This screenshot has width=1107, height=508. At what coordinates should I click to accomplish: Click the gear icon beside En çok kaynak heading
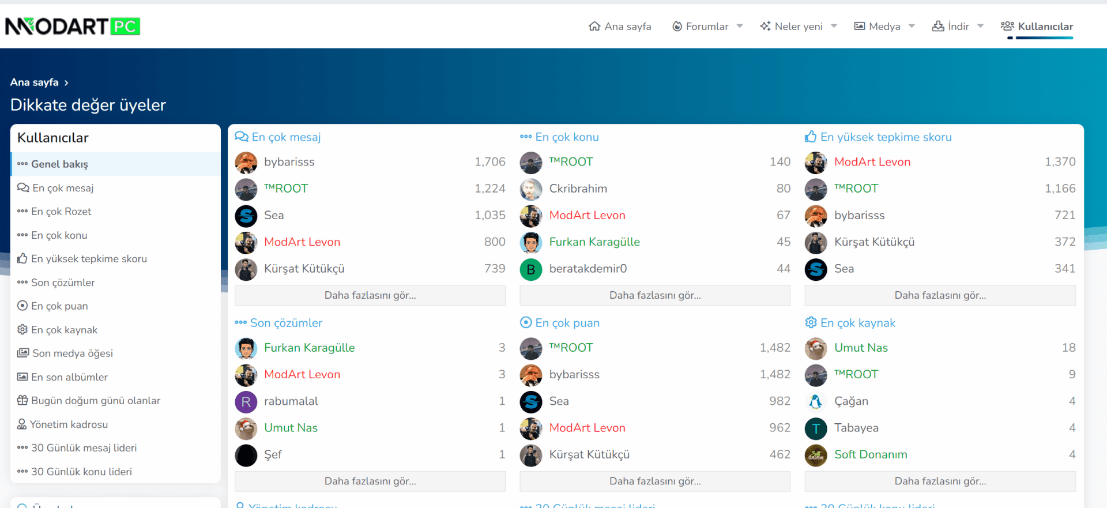(x=811, y=323)
